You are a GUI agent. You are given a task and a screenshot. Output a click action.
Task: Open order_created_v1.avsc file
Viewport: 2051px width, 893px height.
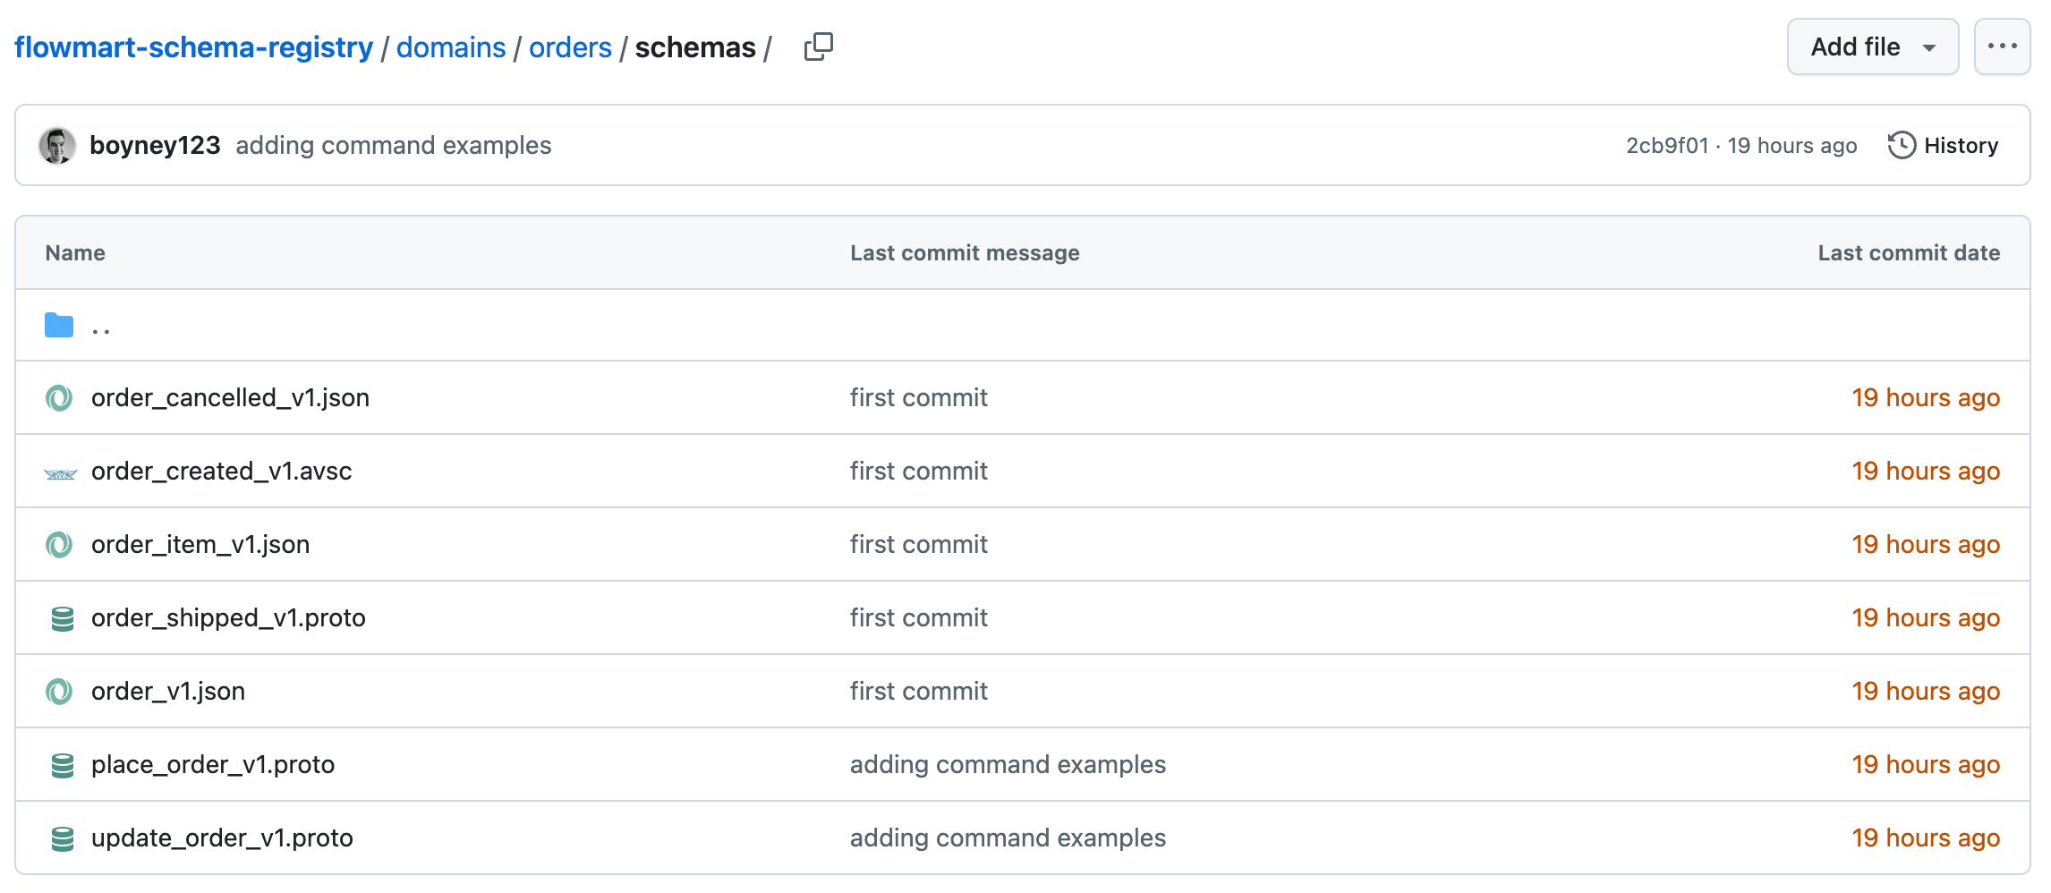pyautogui.click(x=221, y=472)
